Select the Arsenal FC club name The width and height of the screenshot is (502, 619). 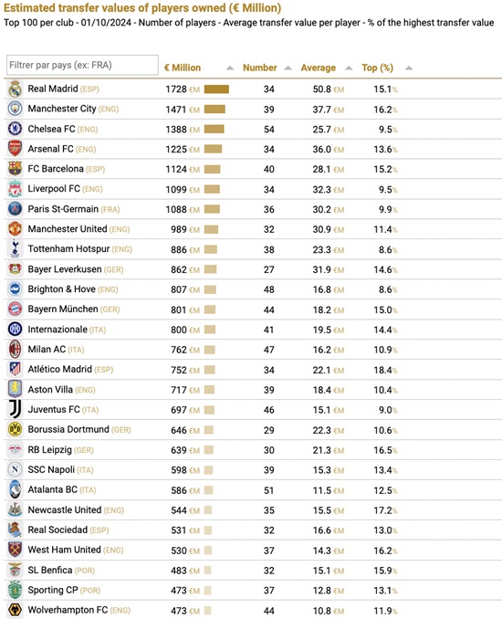coord(50,149)
